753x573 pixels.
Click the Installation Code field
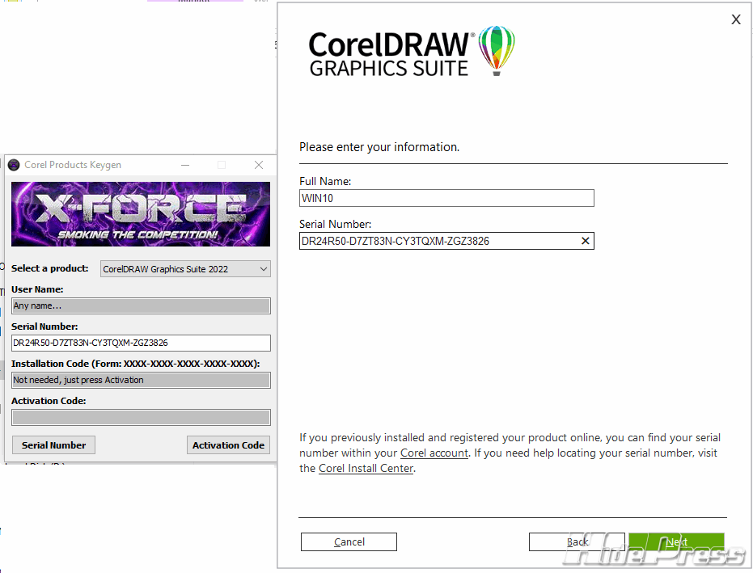[x=141, y=380]
